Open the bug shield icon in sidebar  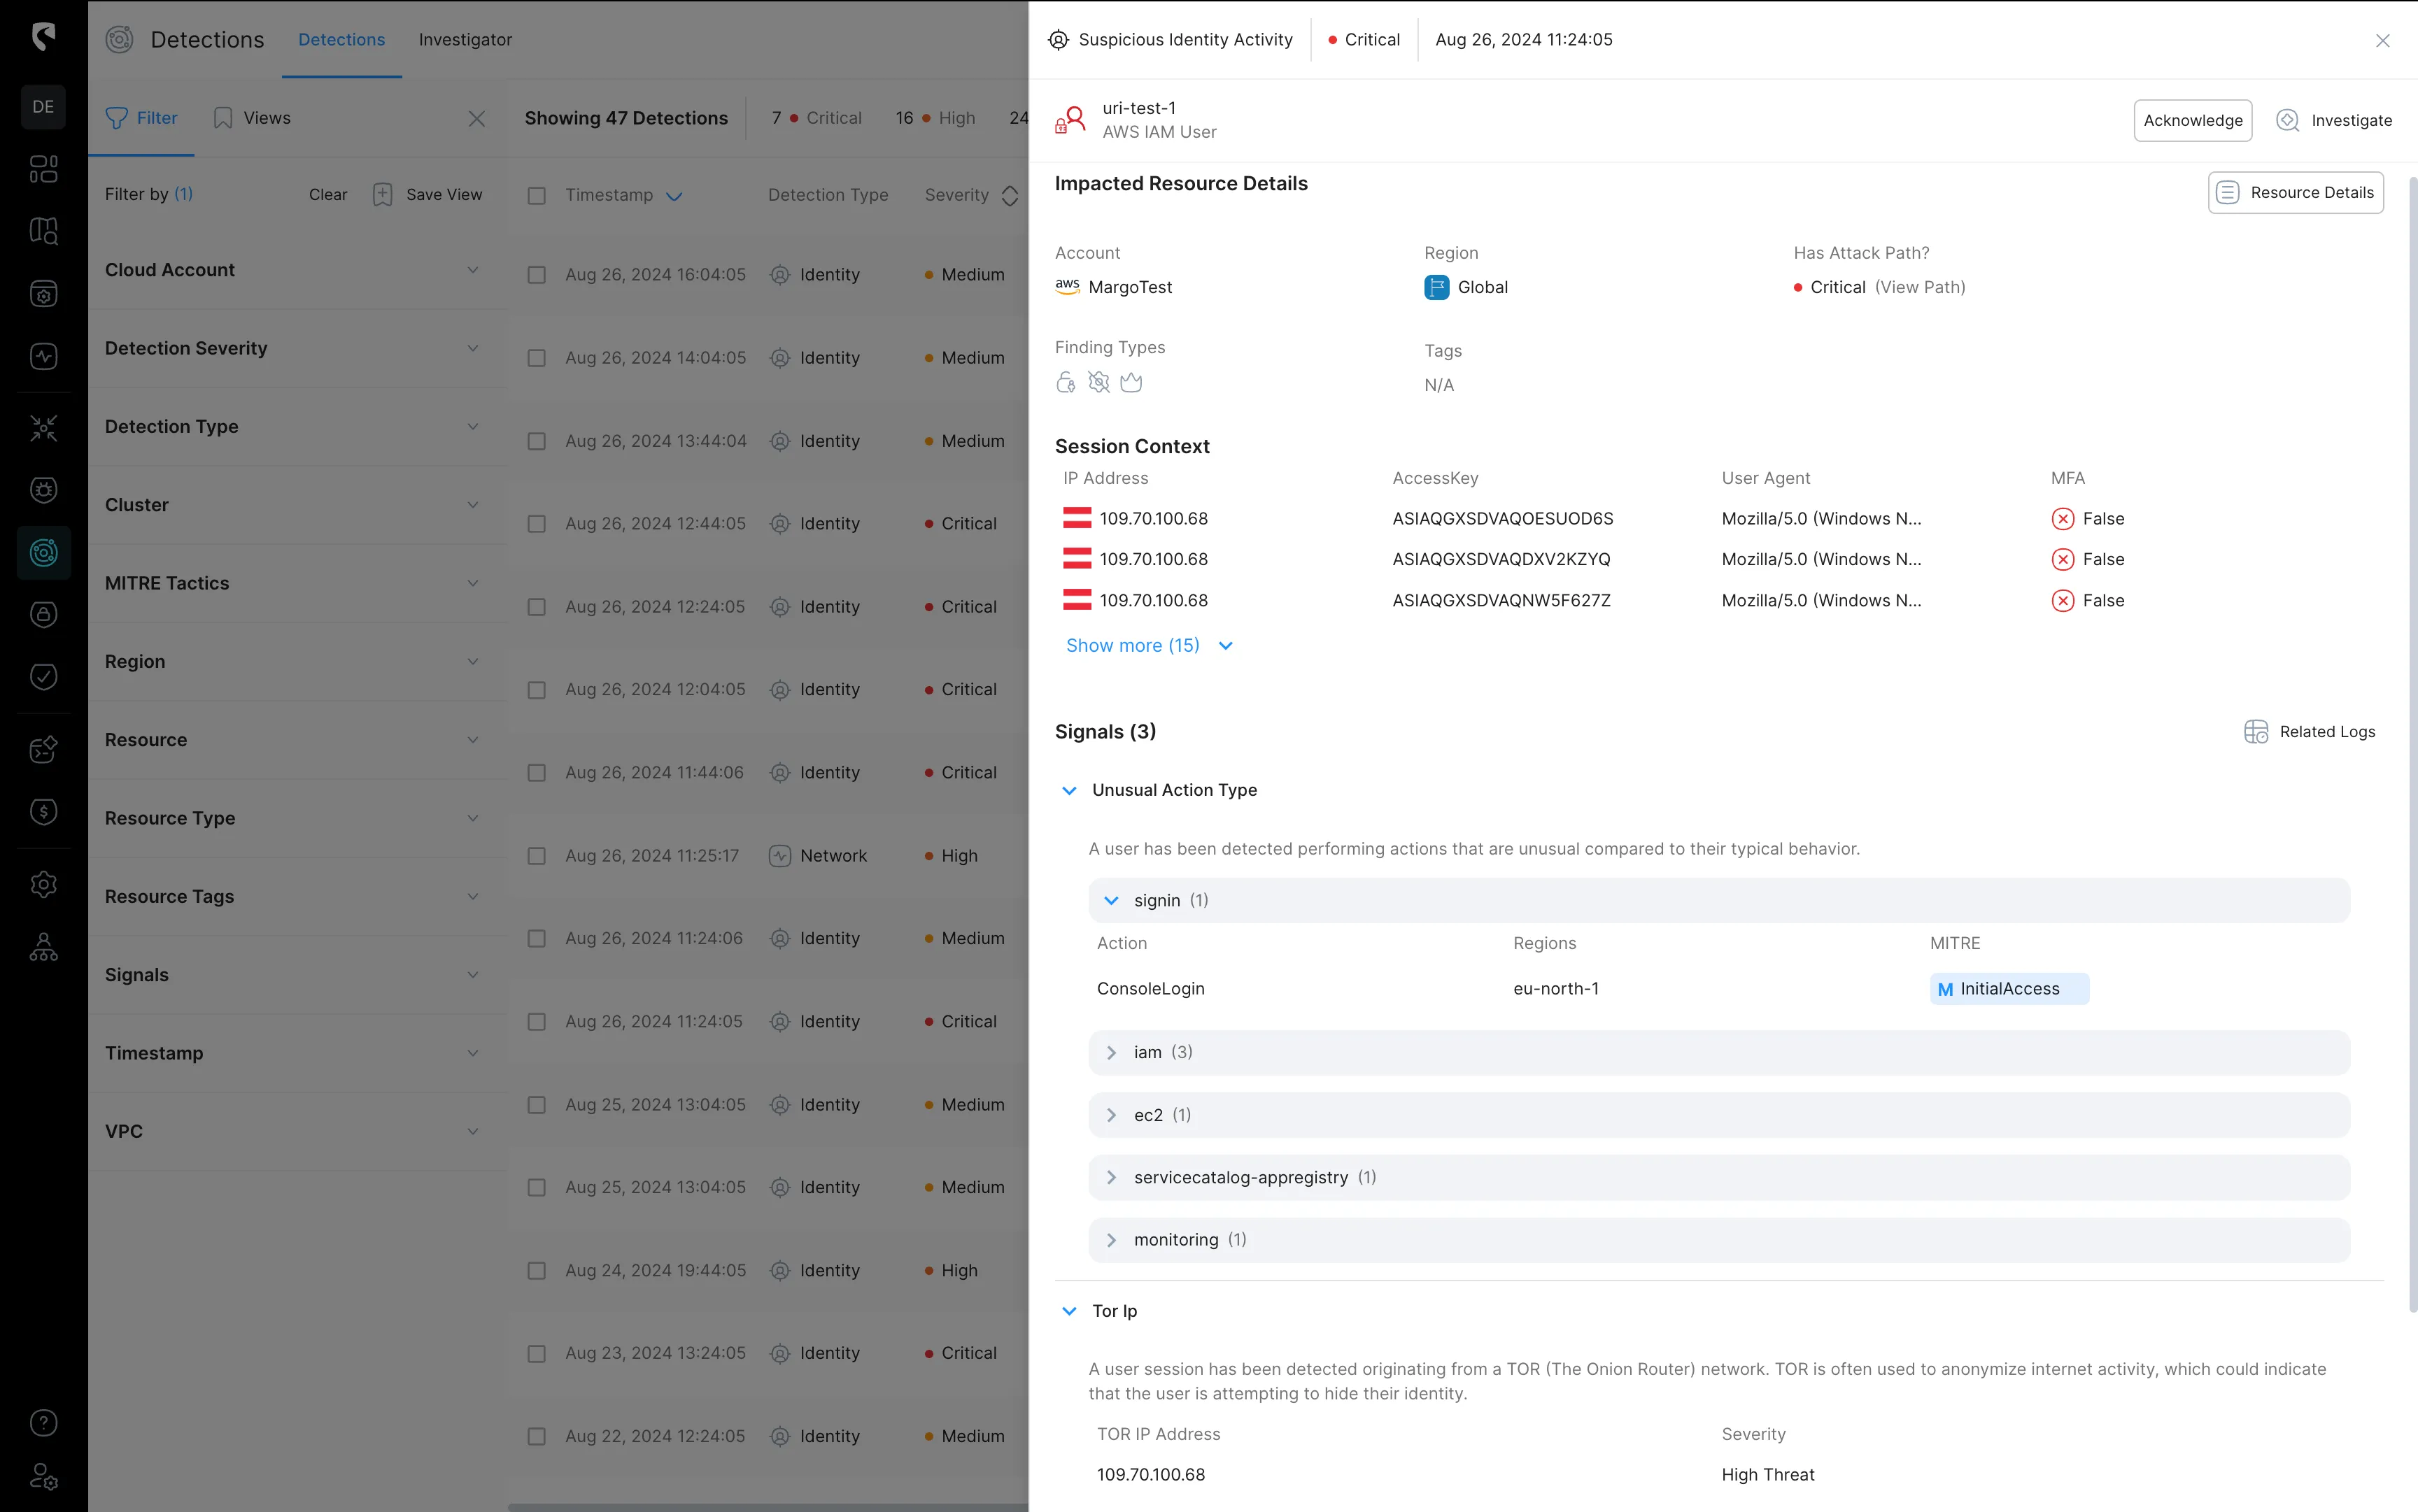(x=43, y=490)
